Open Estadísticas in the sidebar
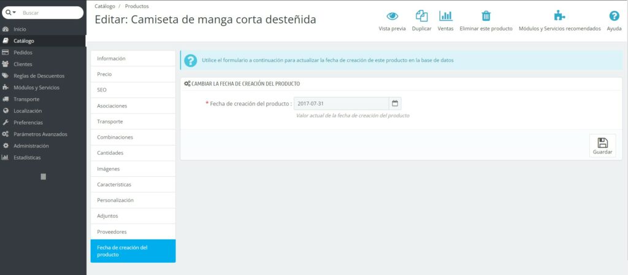 27,157
